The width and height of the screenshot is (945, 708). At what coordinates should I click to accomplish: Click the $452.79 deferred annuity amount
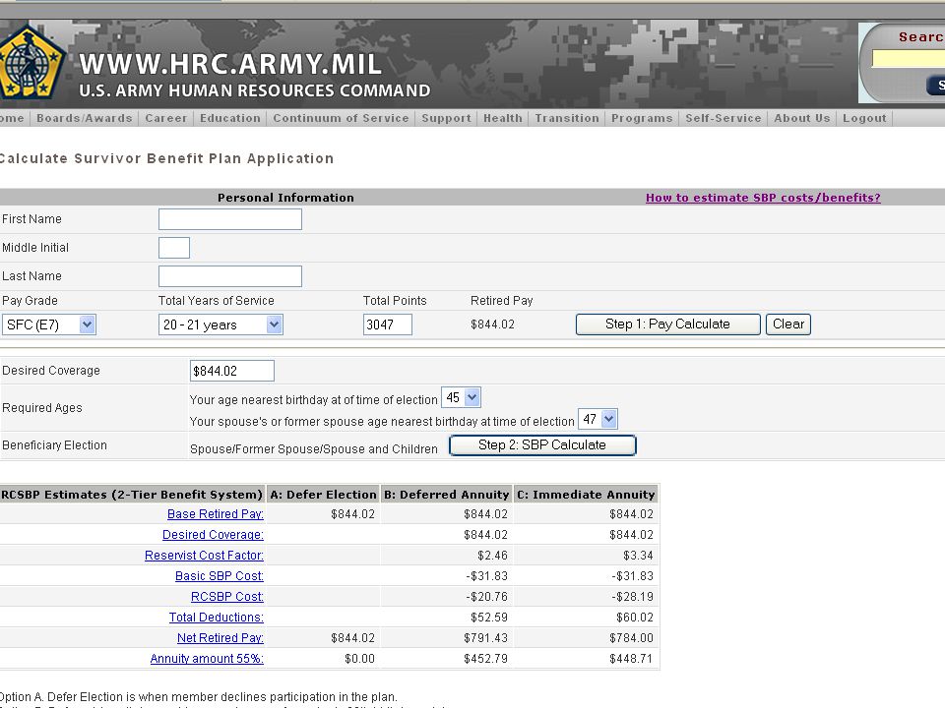point(485,659)
